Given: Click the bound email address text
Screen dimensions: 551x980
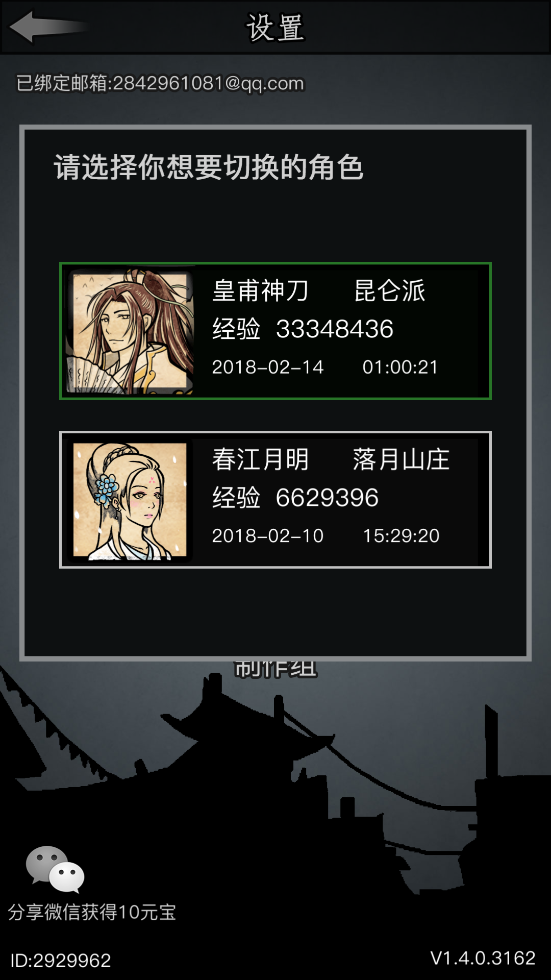Looking at the screenshot, I should click(x=160, y=83).
